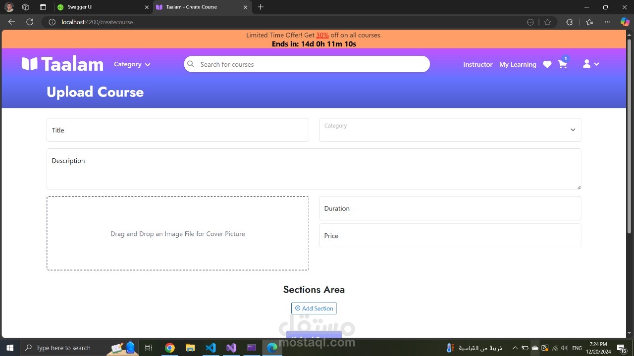Screen dimensions: 634x356
Task: Open a new browser tab
Action: tap(261, 7)
